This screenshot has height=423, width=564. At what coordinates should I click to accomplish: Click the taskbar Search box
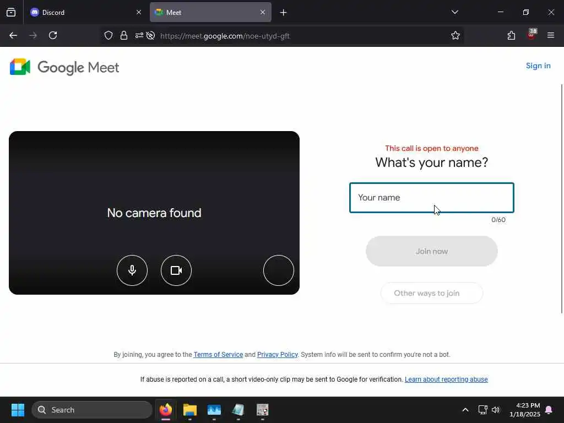[x=92, y=410]
